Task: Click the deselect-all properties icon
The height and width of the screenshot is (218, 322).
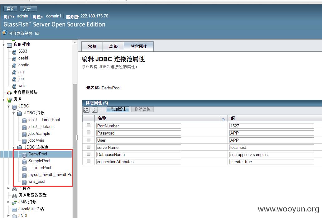Action: [94, 110]
